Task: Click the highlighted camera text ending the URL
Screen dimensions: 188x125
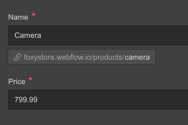Action: (x=137, y=57)
